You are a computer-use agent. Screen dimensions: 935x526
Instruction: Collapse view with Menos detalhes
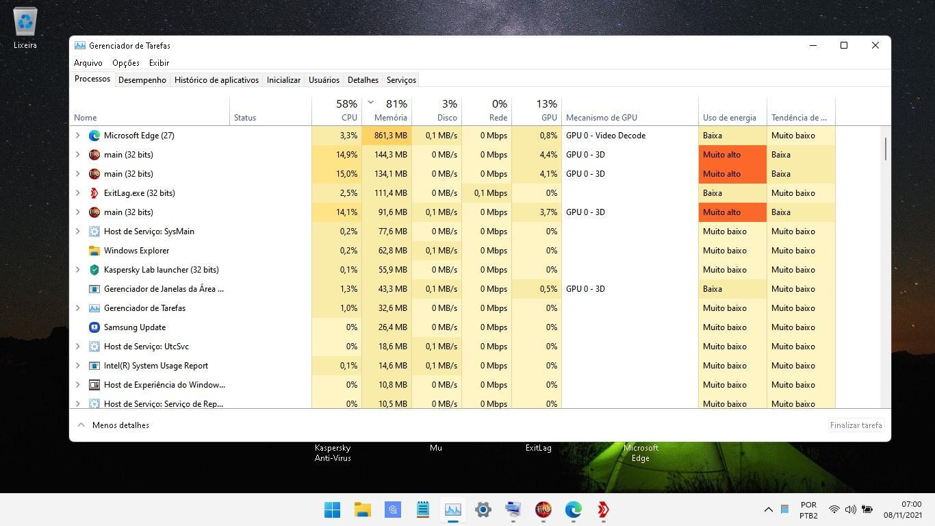(113, 425)
